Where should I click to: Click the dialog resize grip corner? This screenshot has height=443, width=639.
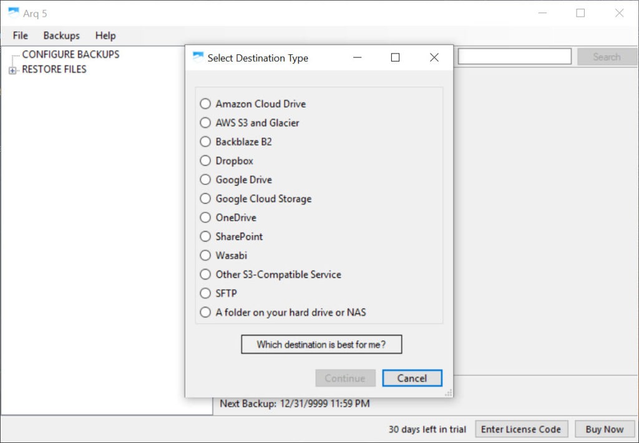pyautogui.click(x=448, y=393)
